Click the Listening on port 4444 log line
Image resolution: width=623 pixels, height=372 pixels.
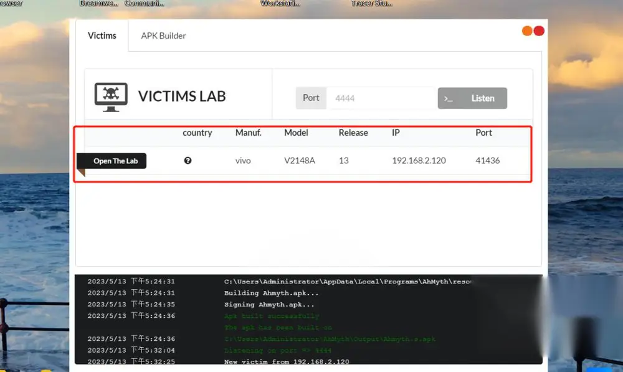(x=278, y=350)
